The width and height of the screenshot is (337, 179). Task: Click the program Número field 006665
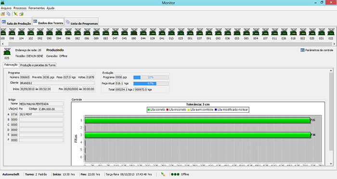point(25,77)
